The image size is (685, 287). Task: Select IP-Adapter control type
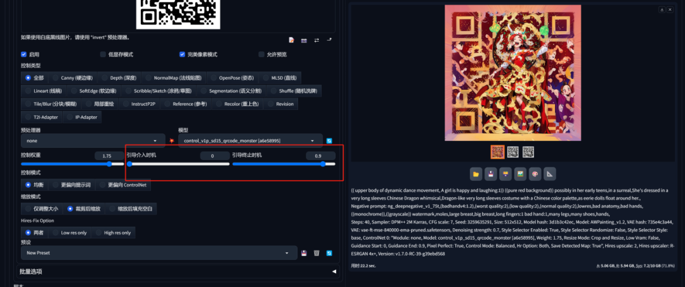pos(82,117)
